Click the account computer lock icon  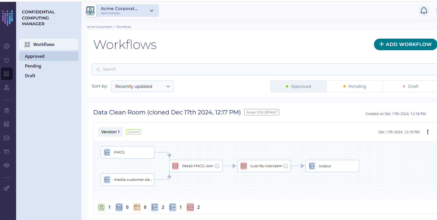click(90, 11)
